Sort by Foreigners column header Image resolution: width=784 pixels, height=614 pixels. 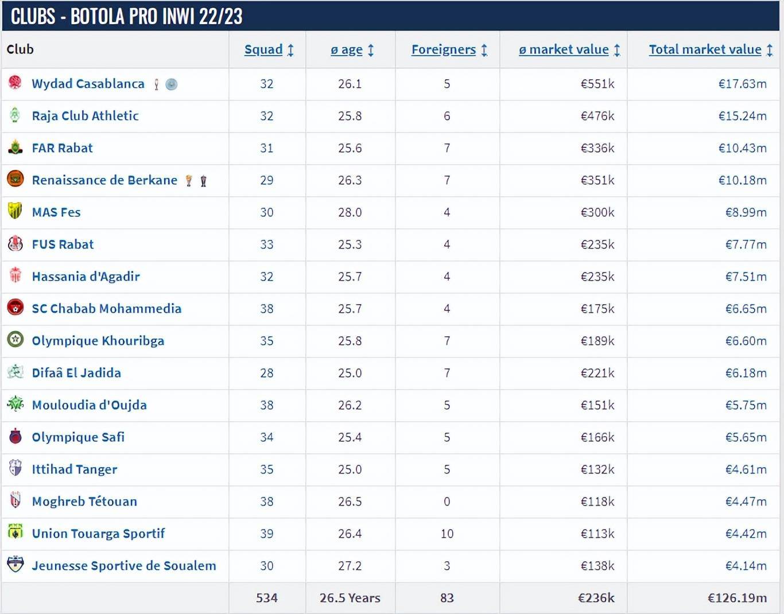[x=444, y=50]
